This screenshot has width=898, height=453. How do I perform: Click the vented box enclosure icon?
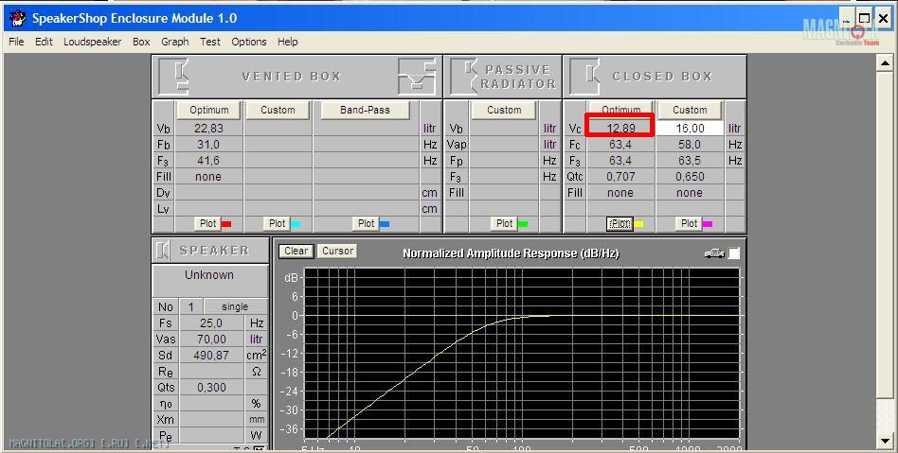pyautogui.click(x=175, y=76)
